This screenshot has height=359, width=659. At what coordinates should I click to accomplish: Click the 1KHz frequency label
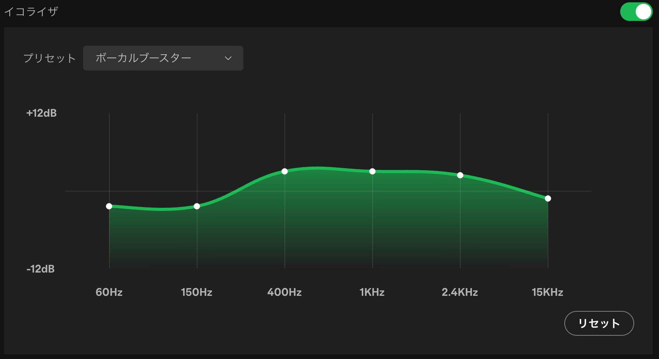(372, 292)
